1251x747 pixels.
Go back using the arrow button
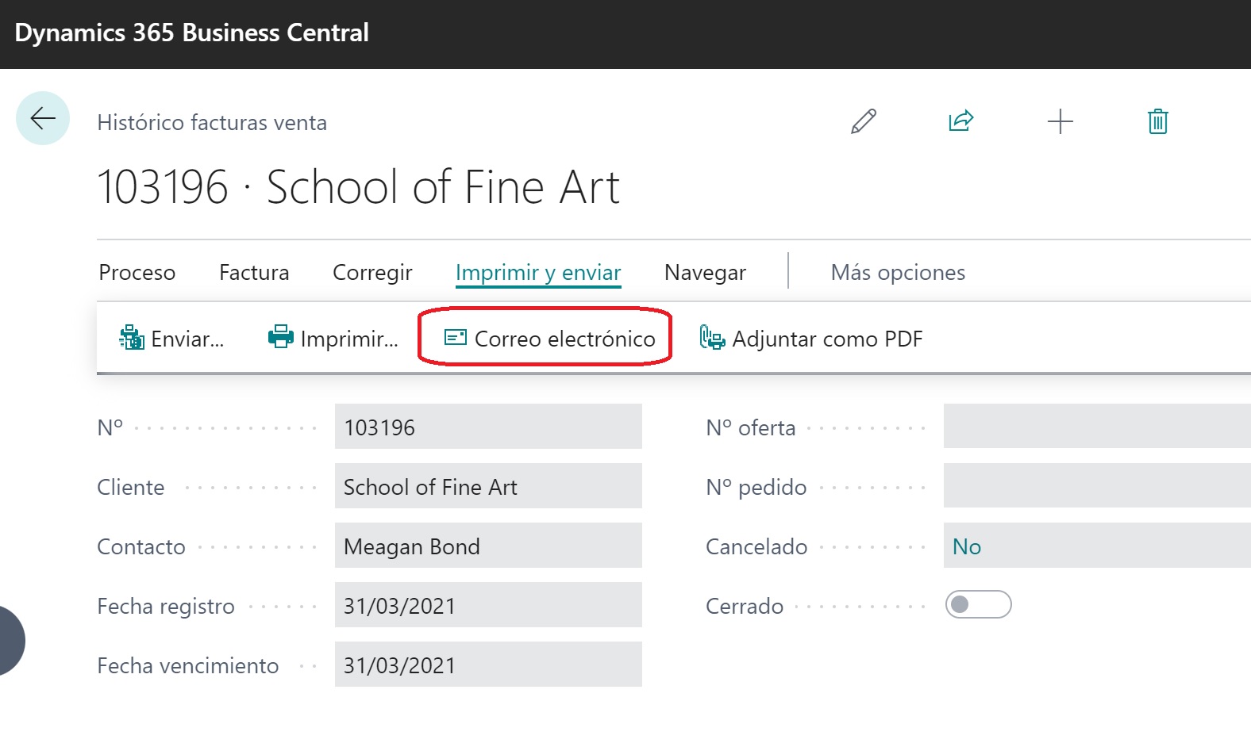tap(43, 118)
